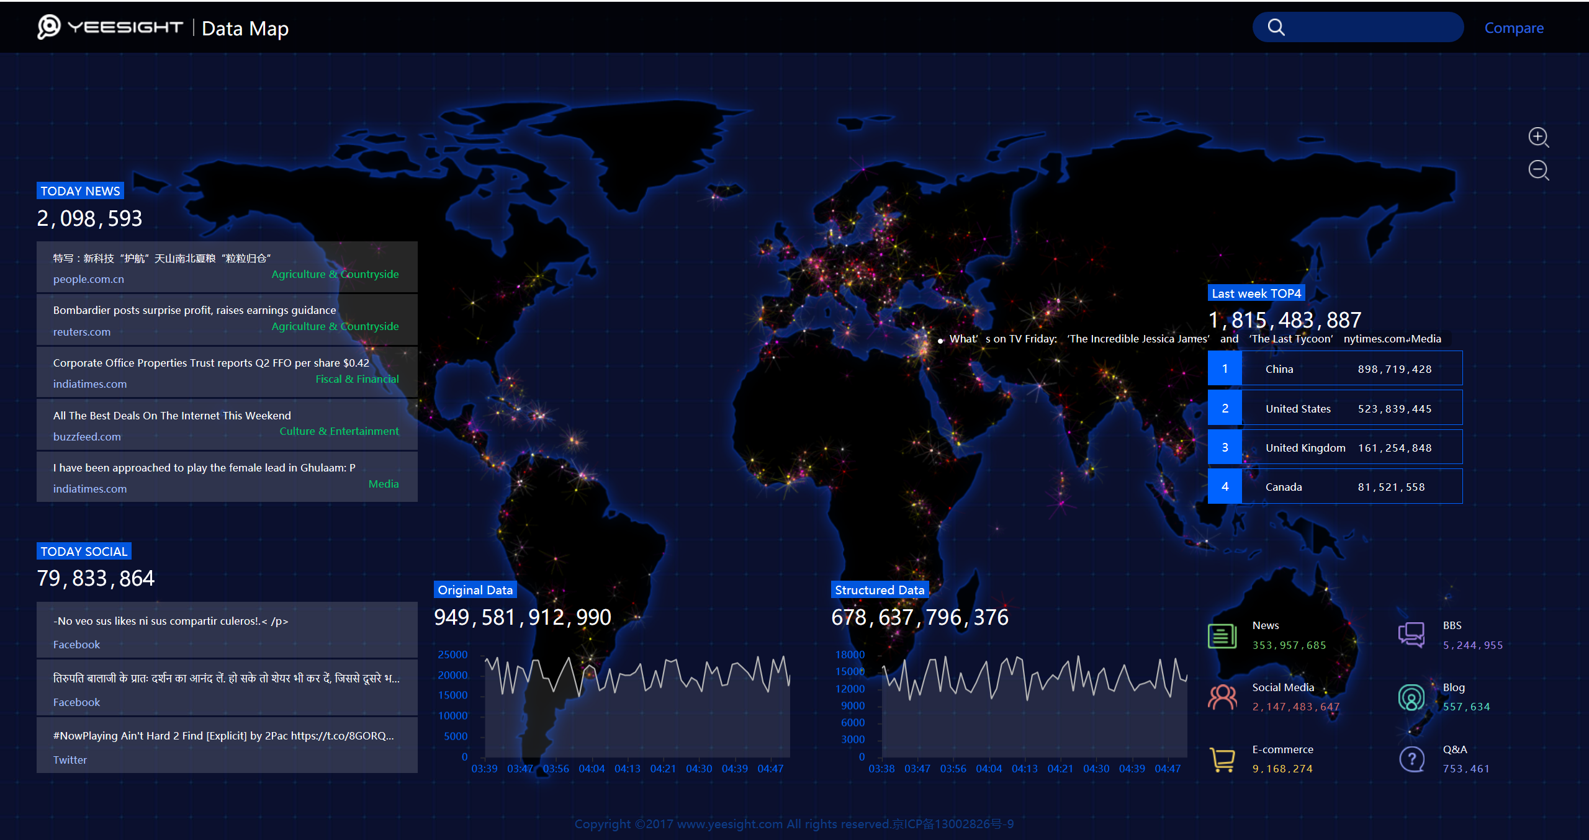The height and width of the screenshot is (840, 1589).
Task: Click the Yeesight logo icon
Action: pos(49,27)
